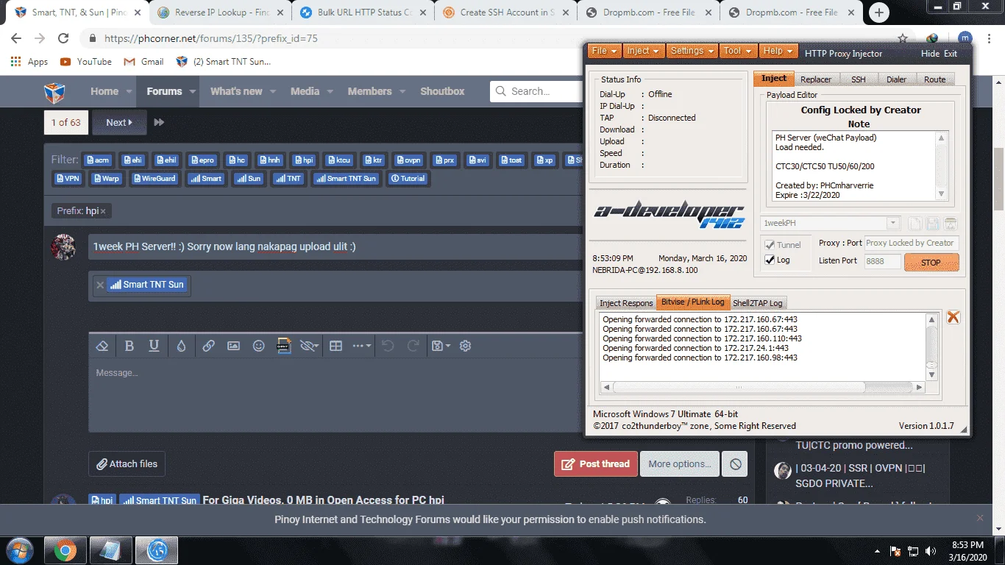Toggle underline formatting in message editor
1005x565 pixels.
(x=154, y=346)
